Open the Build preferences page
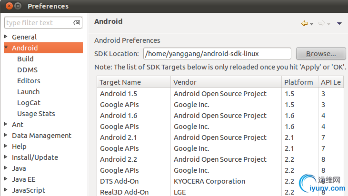The height and width of the screenshot is (196, 348). coord(25,59)
